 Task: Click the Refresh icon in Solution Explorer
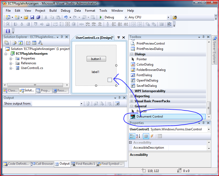20,43
